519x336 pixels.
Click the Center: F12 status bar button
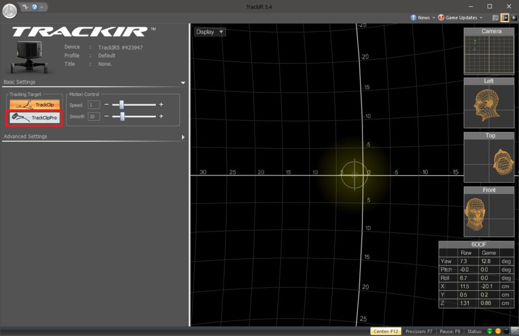pos(386,331)
